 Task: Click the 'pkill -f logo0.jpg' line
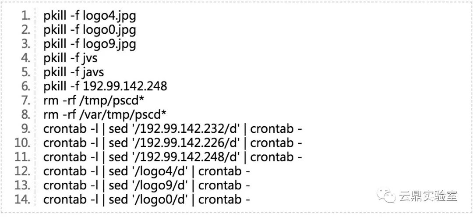(90, 31)
